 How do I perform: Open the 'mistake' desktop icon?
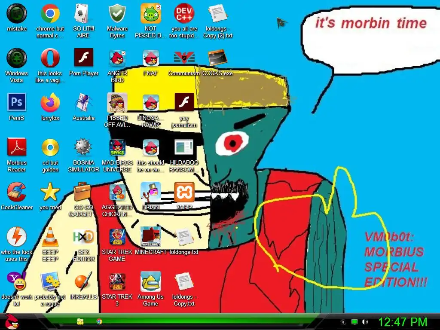[17, 13]
